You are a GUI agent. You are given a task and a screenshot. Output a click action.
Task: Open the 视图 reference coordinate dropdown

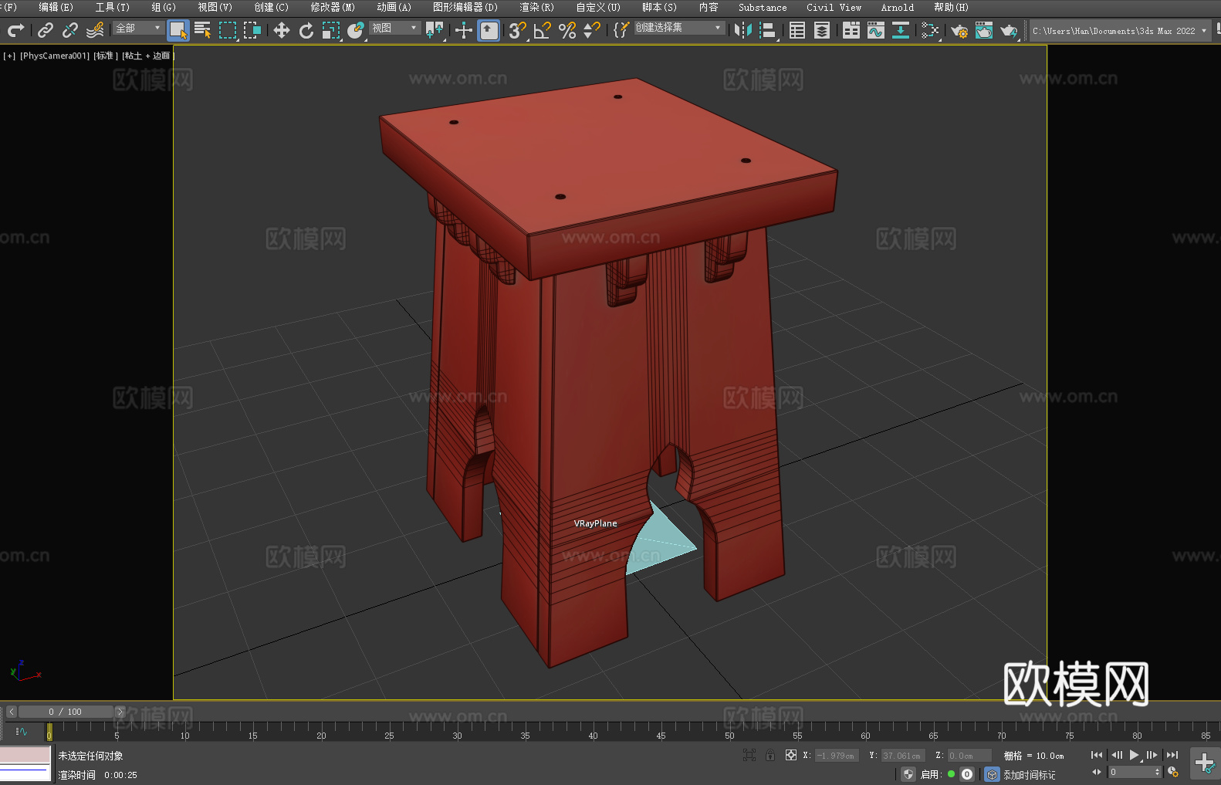click(394, 28)
